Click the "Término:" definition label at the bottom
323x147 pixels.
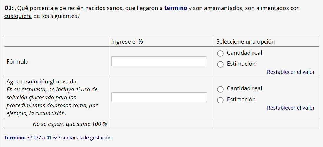pyautogui.click(x=15, y=138)
